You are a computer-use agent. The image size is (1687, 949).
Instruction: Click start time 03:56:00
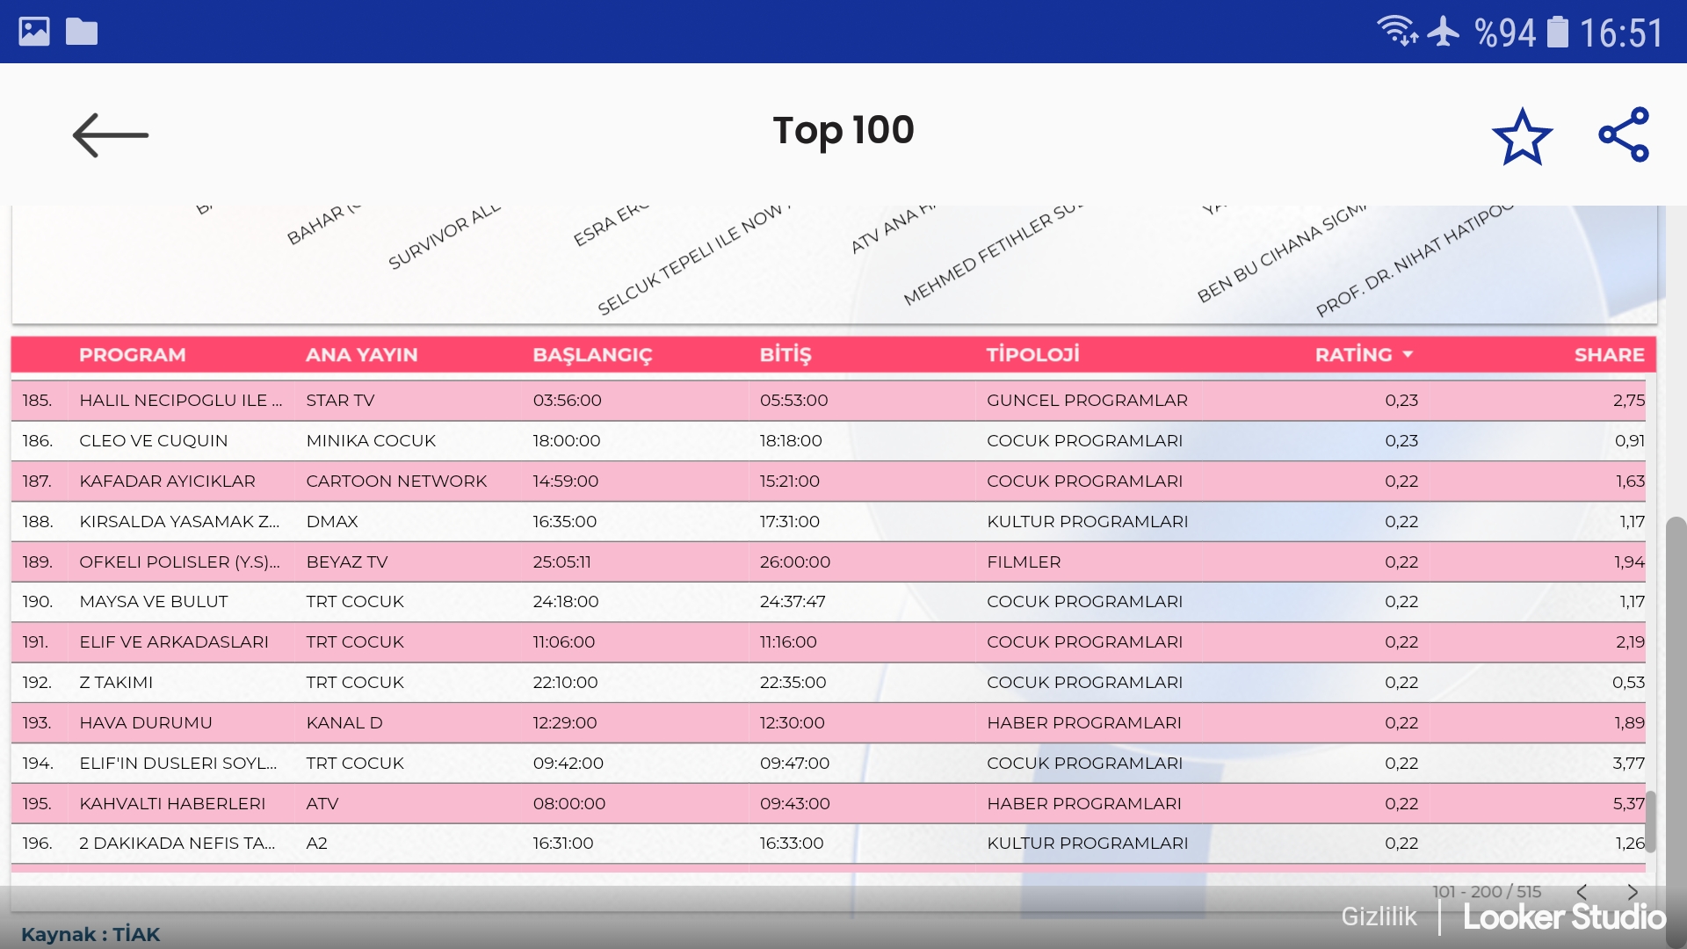567,400
